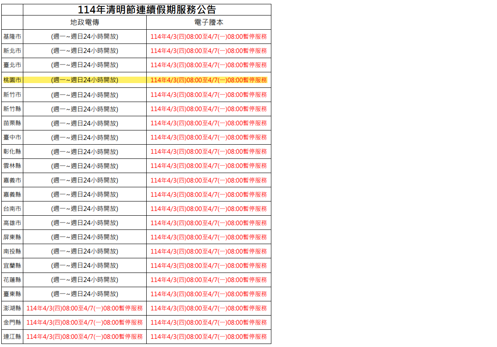Image resolution: width=497 pixels, height=347 pixels.
Task: Click 澎湖縣 電子謄本 暫停服務 cell
Action: tap(208, 308)
